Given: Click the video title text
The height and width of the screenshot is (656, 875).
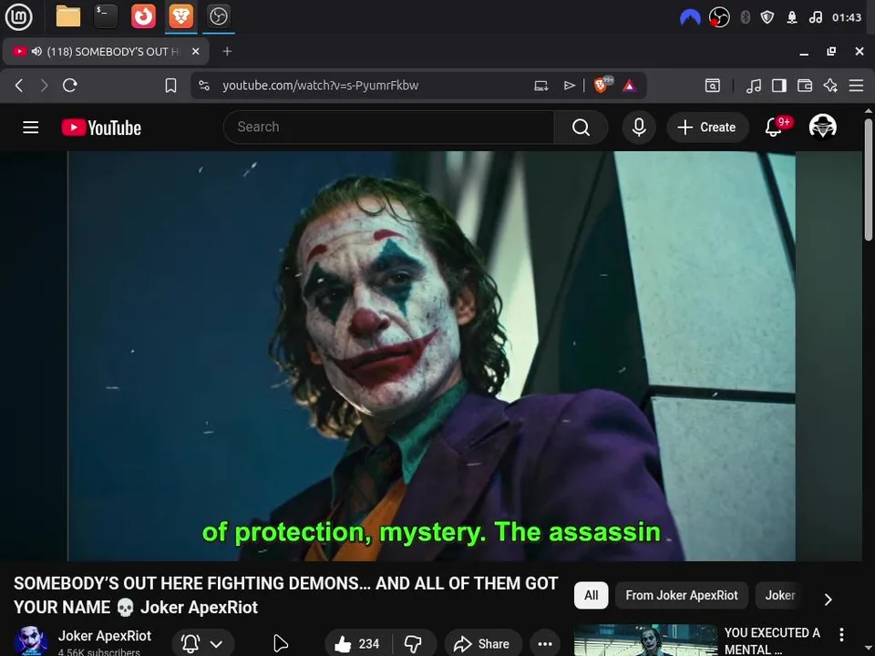Looking at the screenshot, I should tap(285, 595).
